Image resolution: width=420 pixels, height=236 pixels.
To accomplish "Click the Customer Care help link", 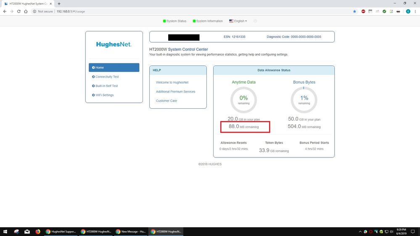I will click(x=166, y=101).
